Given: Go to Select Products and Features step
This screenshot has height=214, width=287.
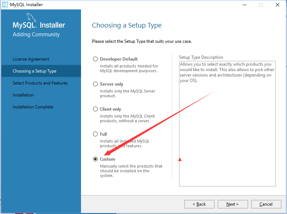Looking at the screenshot, I should click(40, 83).
